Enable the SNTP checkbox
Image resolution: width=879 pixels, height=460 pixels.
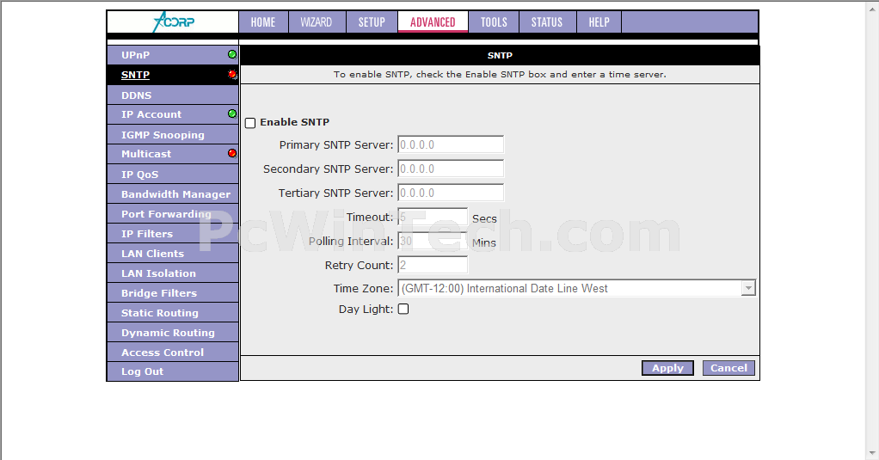click(x=250, y=123)
